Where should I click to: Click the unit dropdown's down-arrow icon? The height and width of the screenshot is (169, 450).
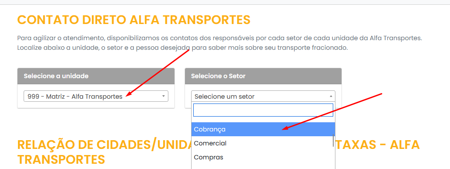coord(163,96)
